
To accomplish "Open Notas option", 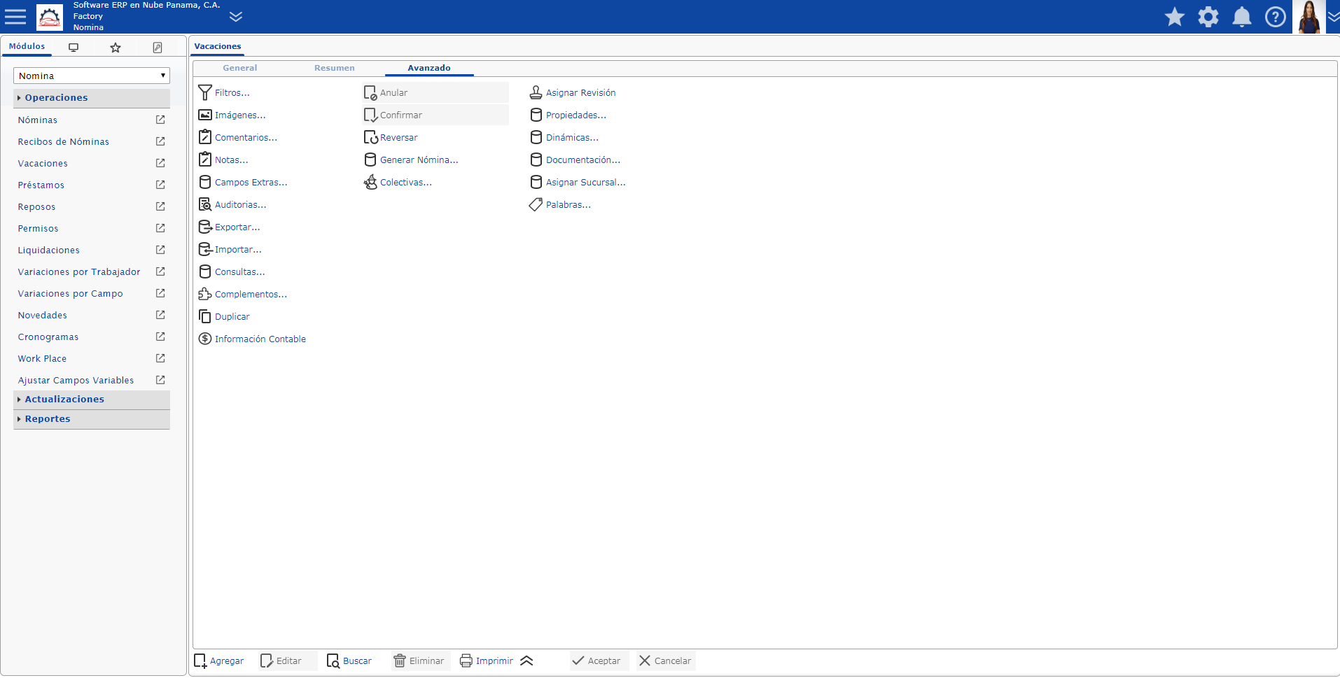I will pyautogui.click(x=223, y=160).
